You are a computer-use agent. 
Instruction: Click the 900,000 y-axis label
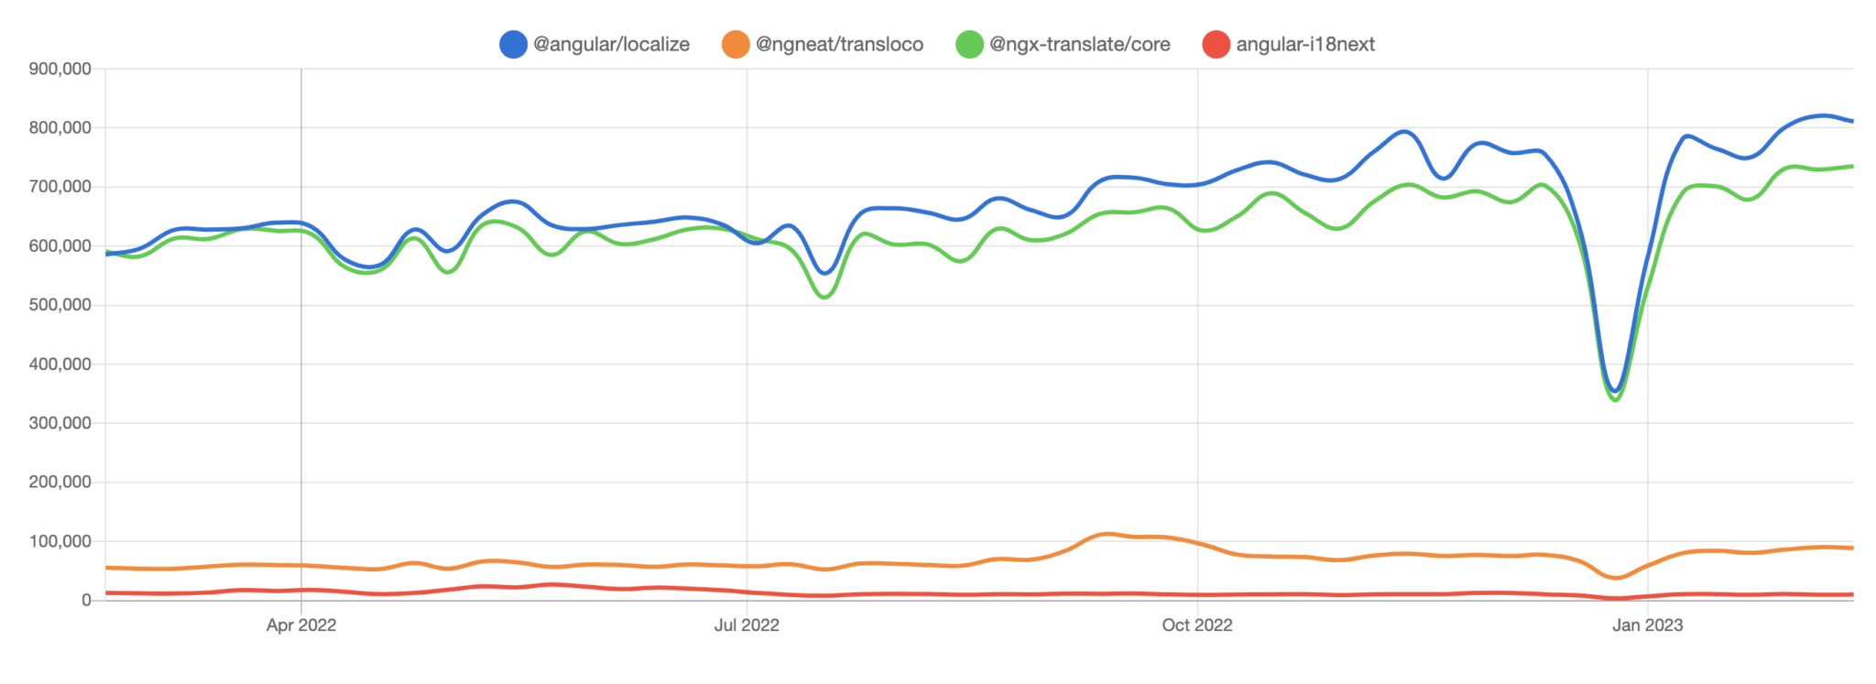tap(60, 69)
